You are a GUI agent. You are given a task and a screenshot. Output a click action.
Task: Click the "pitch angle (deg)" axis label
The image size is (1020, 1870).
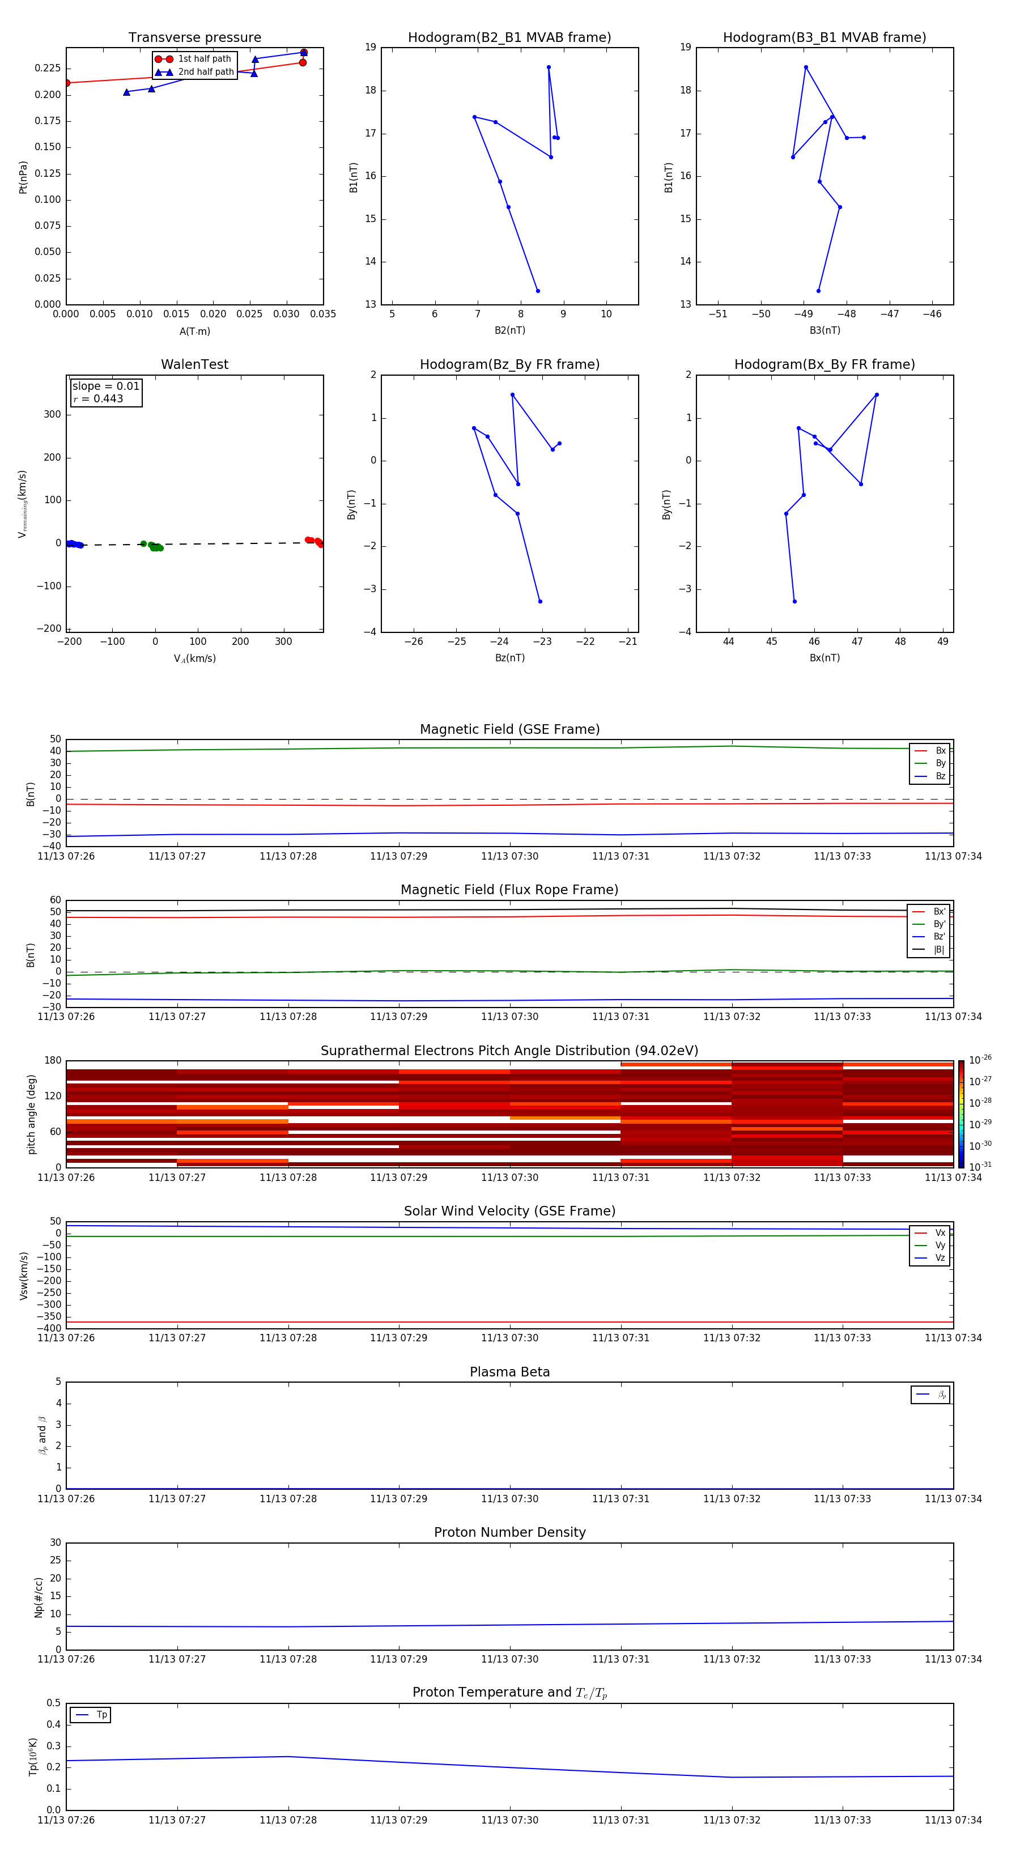[31, 1114]
